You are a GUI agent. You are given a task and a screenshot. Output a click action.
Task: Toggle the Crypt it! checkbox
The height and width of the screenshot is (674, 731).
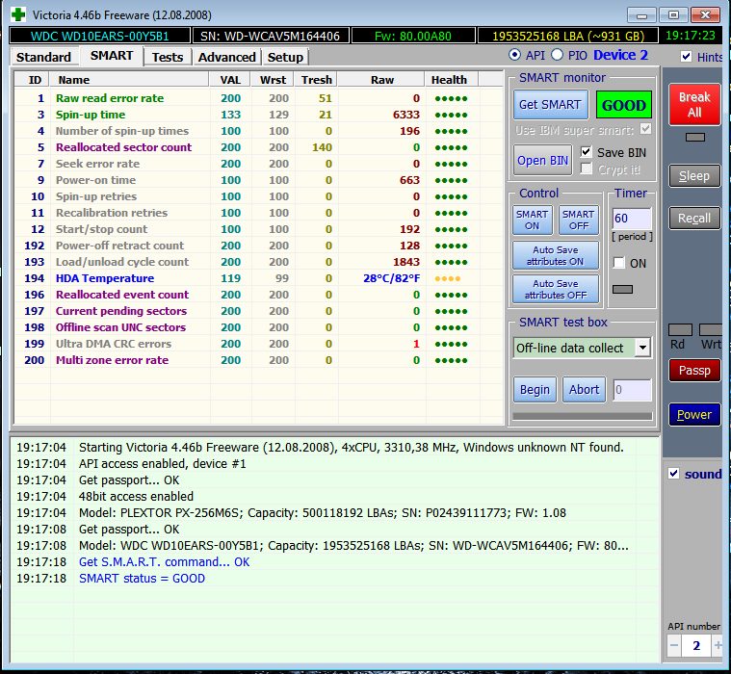pyautogui.click(x=587, y=169)
